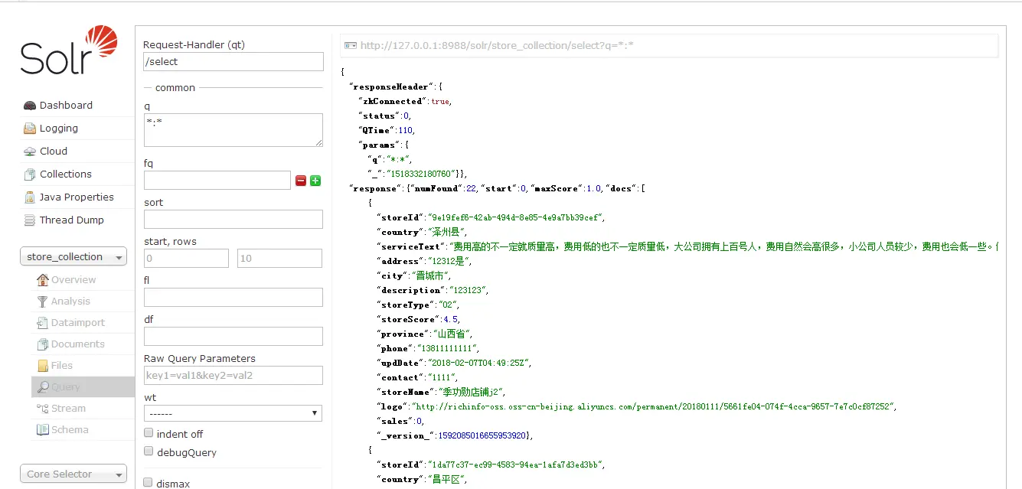Add fq filter with green plus icon

tap(315, 181)
